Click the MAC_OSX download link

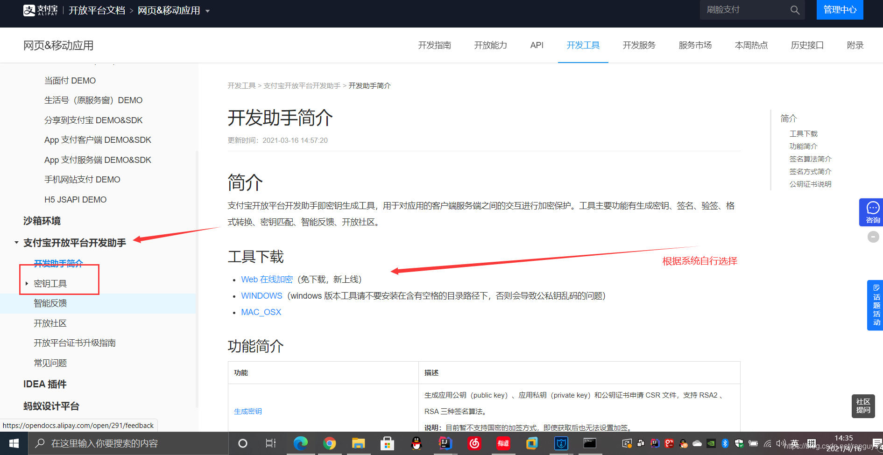coord(261,312)
